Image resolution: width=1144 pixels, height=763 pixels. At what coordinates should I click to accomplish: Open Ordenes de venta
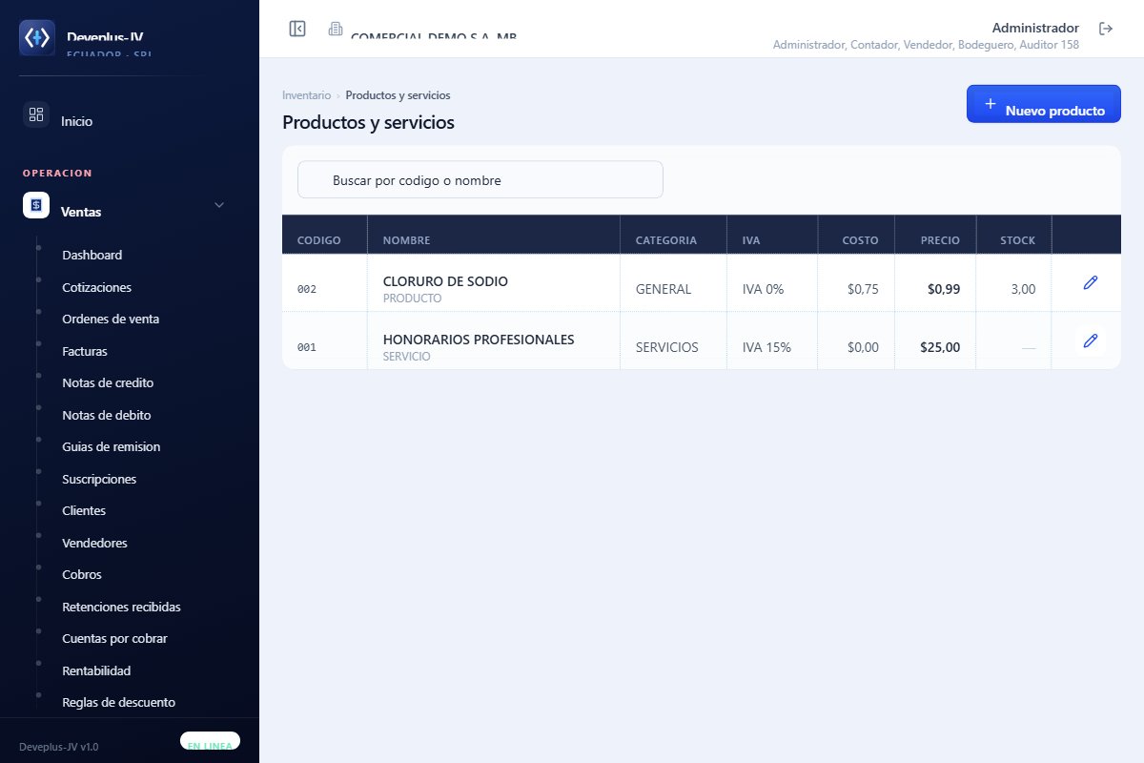coord(111,320)
